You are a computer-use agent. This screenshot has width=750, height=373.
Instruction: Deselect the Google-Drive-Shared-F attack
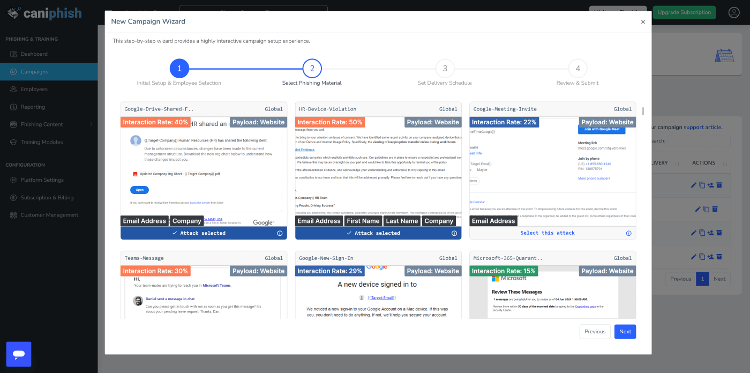click(x=199, y=233)
